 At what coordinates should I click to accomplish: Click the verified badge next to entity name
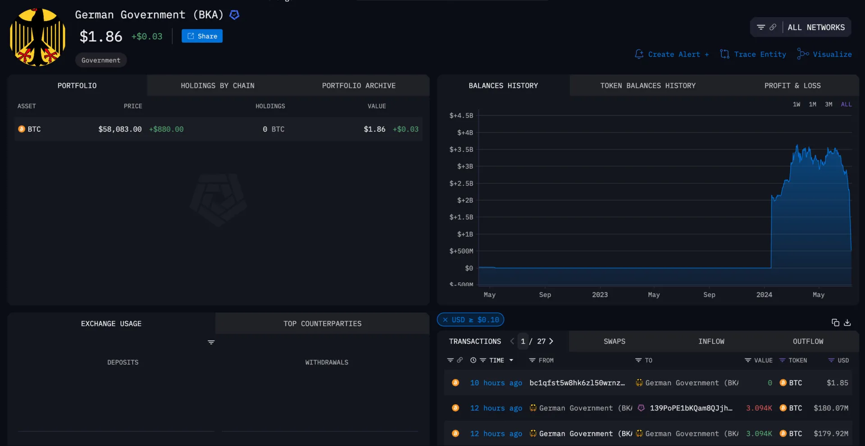pyautogui.click(x=234, y=15)
